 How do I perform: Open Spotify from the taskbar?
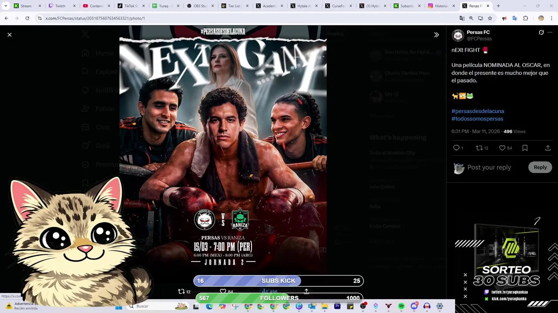point(401,306)
